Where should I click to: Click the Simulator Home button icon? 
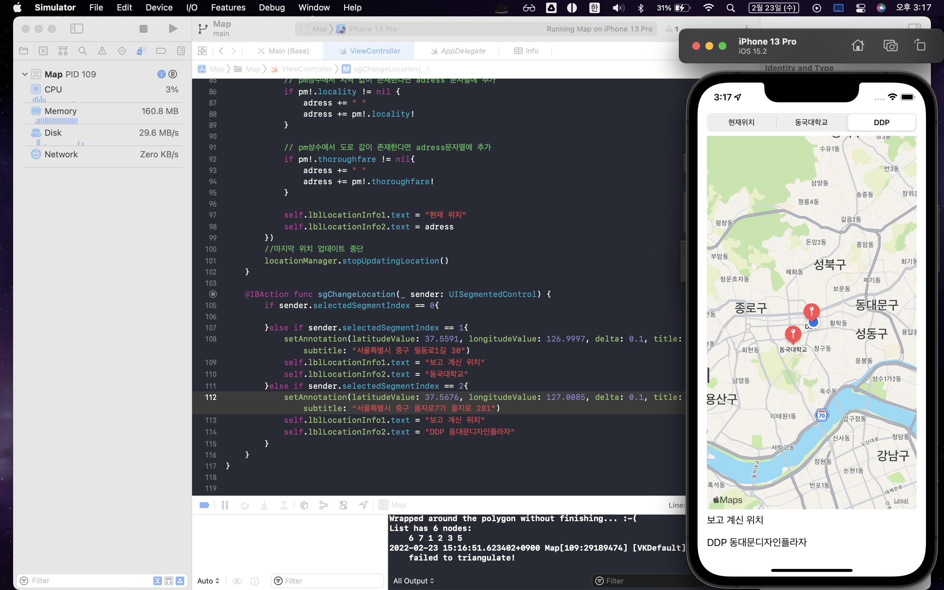[857, 46]
